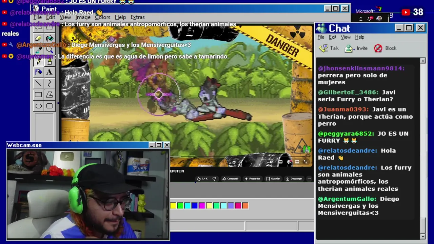Open the YouTube account avatar
The height and width of the screenshot is (244, 434).
tap(379, 19)
